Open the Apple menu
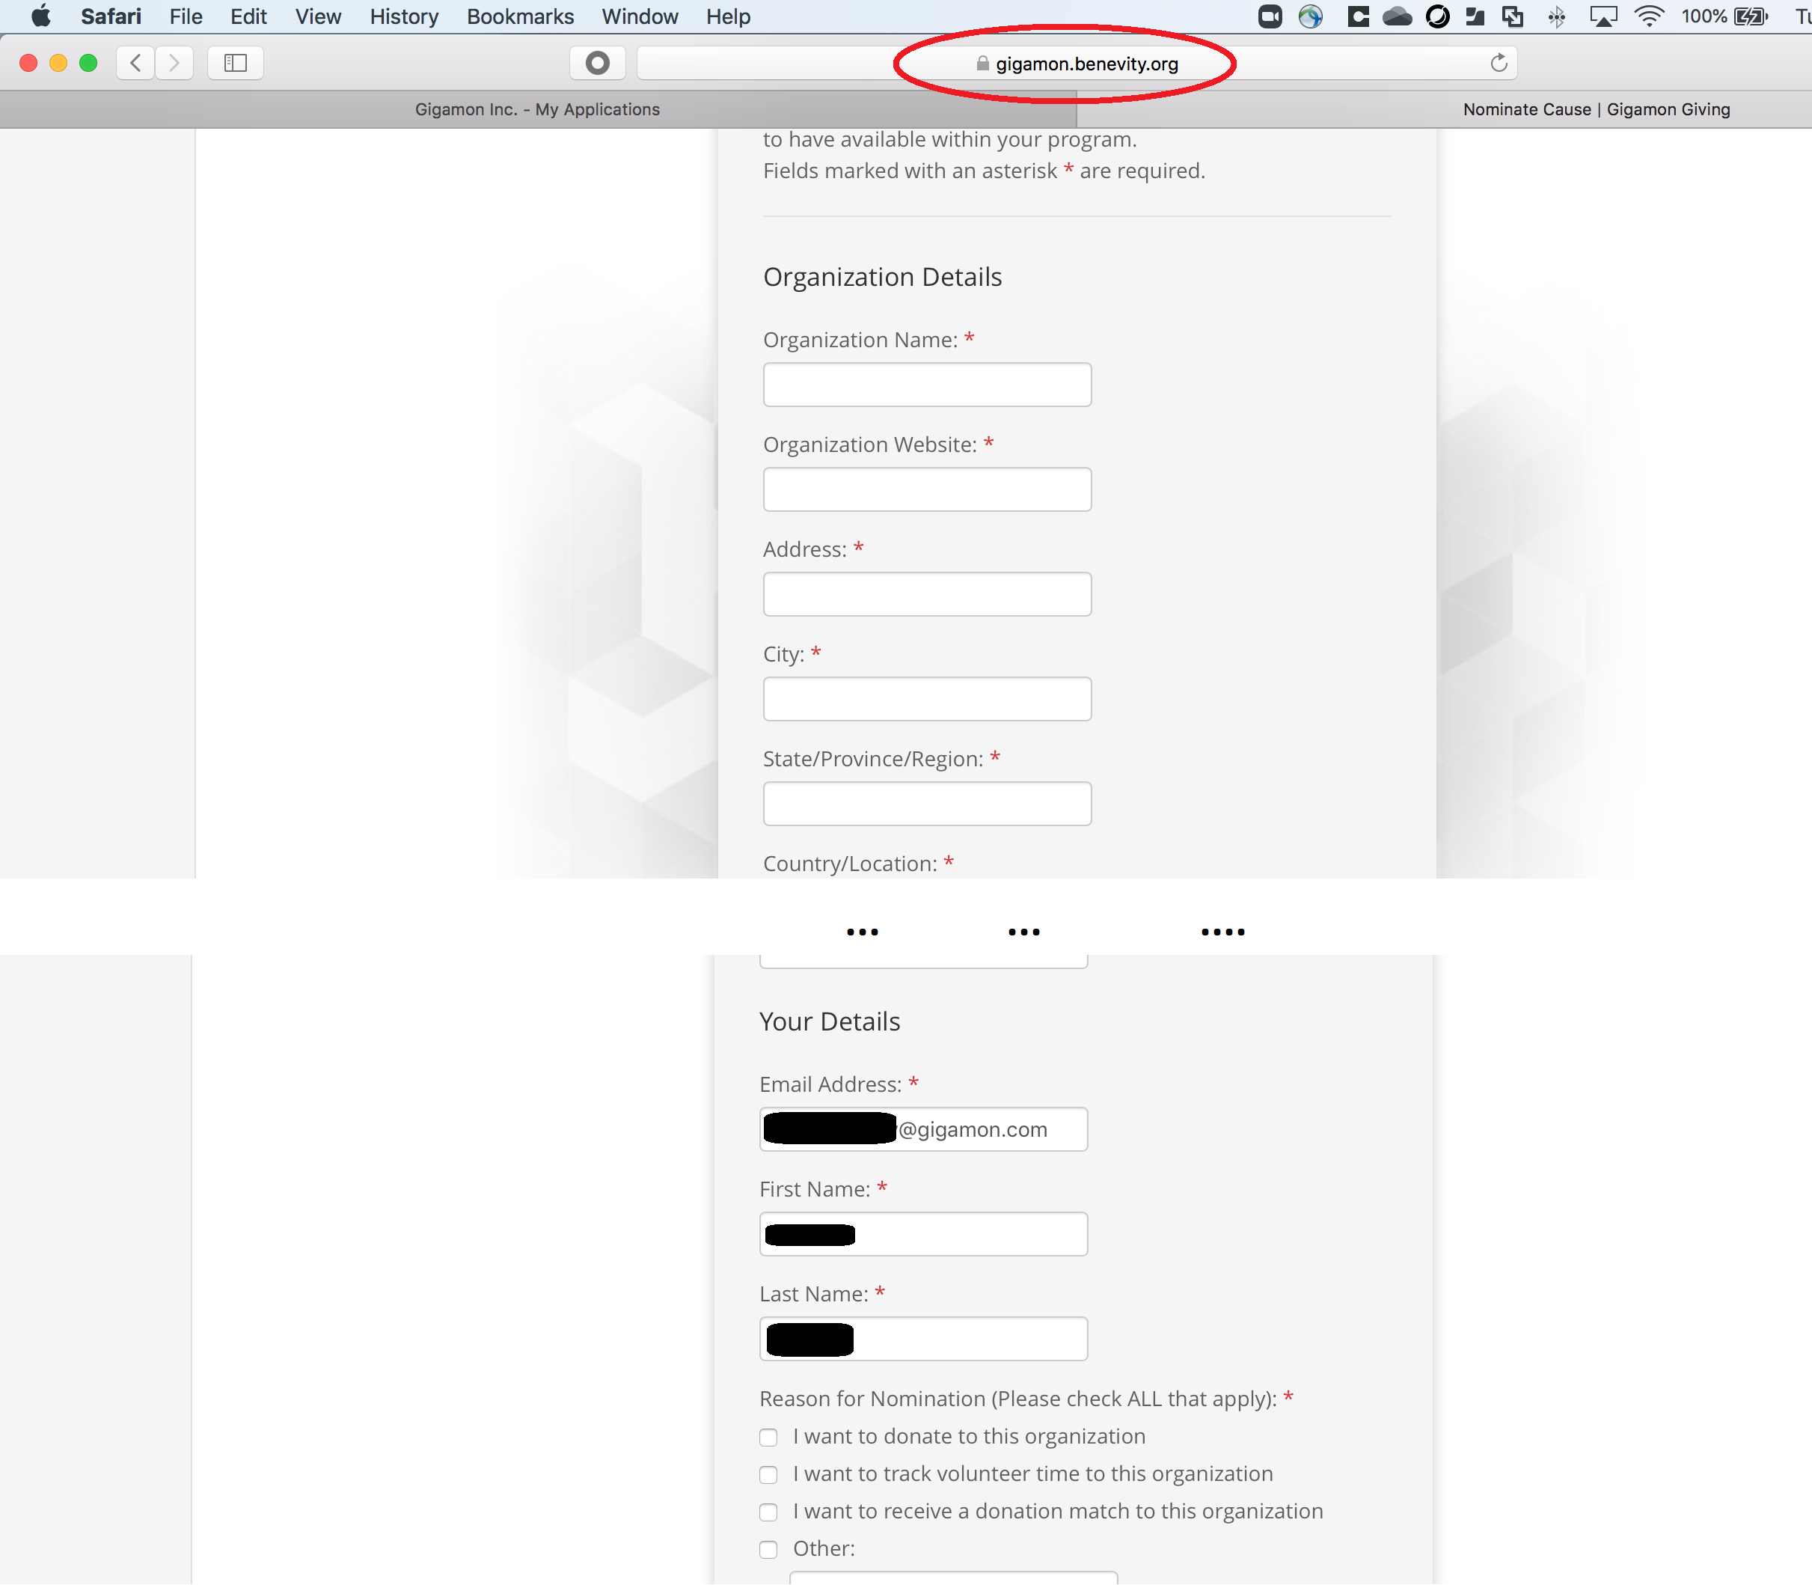This screenshot has width=1812, height=1585. [x=40, y=16]
